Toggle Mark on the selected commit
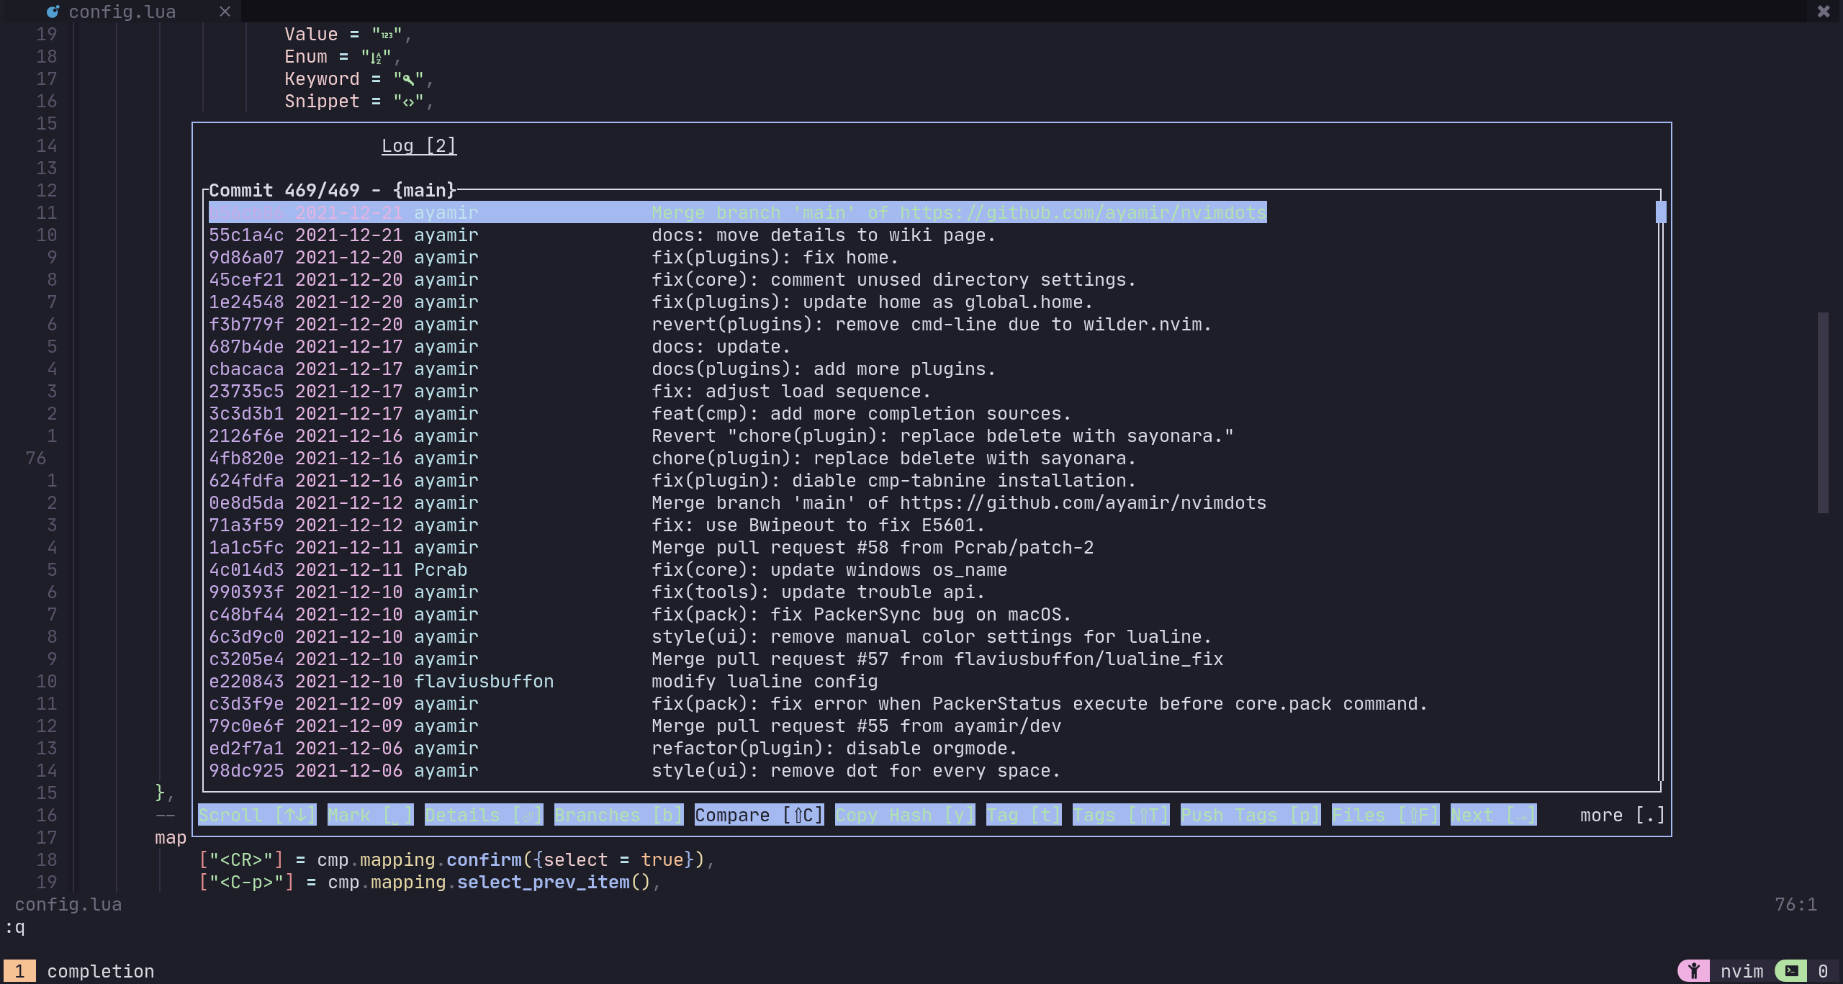The image size is (1843, 984). [x=370, y=815]
